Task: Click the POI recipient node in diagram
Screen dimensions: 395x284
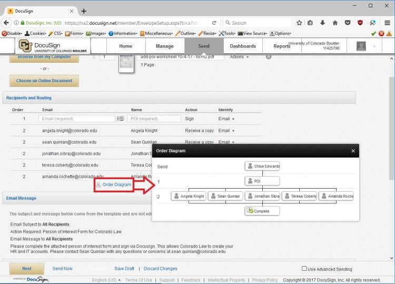Action: pyautogui.click(x=262, y=181)
